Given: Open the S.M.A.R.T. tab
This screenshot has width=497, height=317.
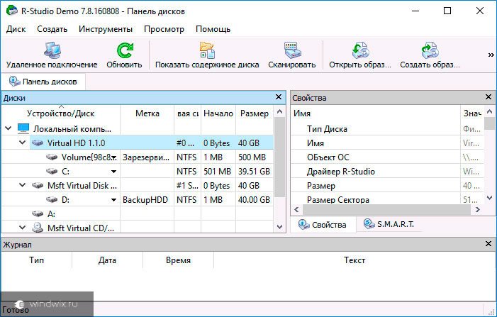Looking at the screenshot, I should pyautogui.click(x=389, y=224).
